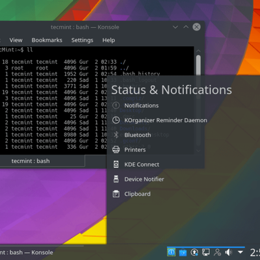The width and height of the screenshot is (260, 260).
Task: Click the panel clock
Action: coord(255,252)
